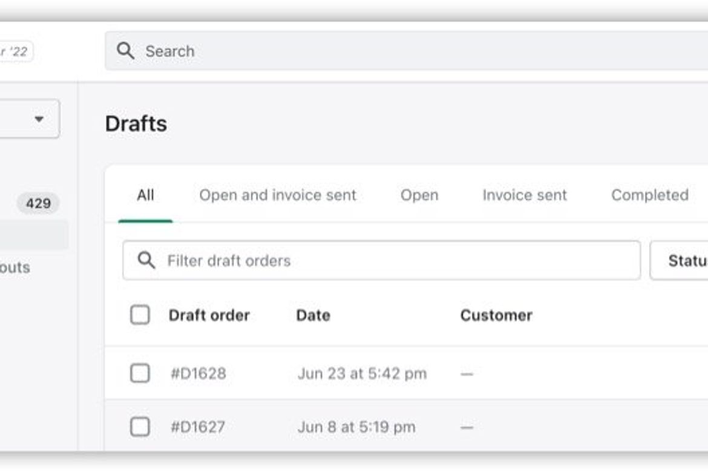The width and height of the screenshot is (708, 472).
Task: Switch to the Invoice sent tab
Action: 524,195
